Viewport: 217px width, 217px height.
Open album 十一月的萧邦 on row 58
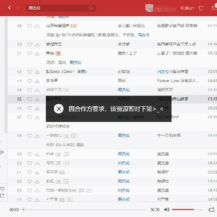tap(169, 136)
